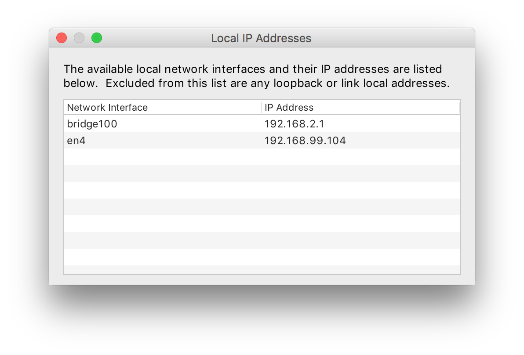Click the partial last row at table bottom
This screenshot has height=355, width=524.
point(262,269)
